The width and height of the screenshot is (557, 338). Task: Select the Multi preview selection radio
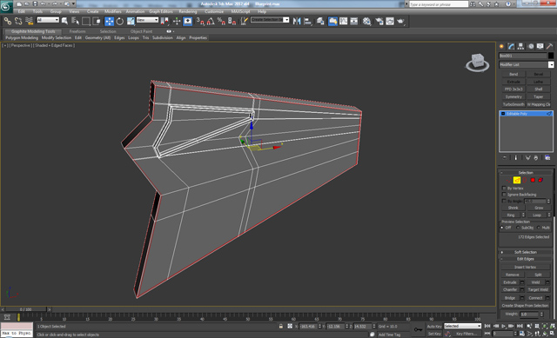[x=539, y=228]
